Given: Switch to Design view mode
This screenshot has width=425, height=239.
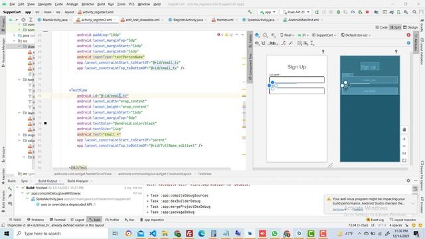Looking at the screenshot, I should click(410, 27).
